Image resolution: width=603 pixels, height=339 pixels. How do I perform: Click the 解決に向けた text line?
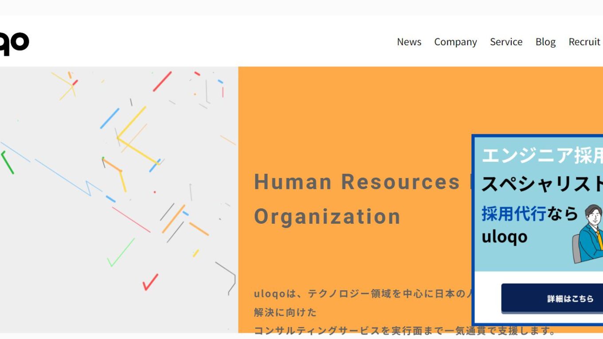[x=285, y=312]
